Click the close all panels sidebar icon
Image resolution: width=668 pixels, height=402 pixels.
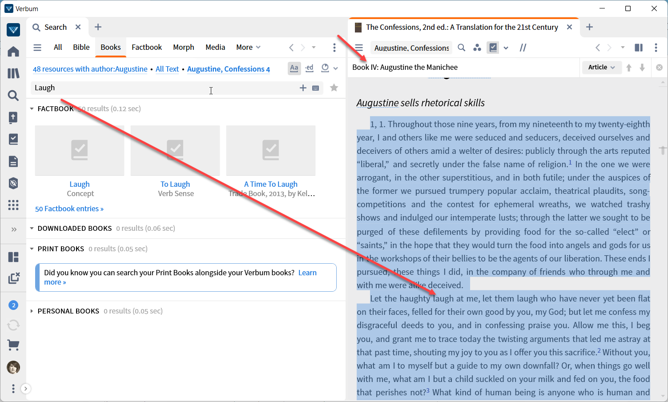click(x=13, y=278)
